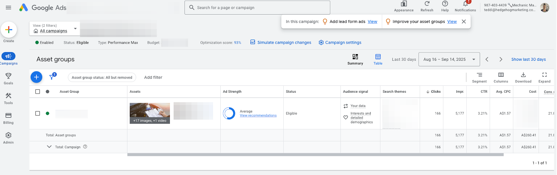Click View link for improving asset groups
Screen dimensions: 557x175
[452, 22]
